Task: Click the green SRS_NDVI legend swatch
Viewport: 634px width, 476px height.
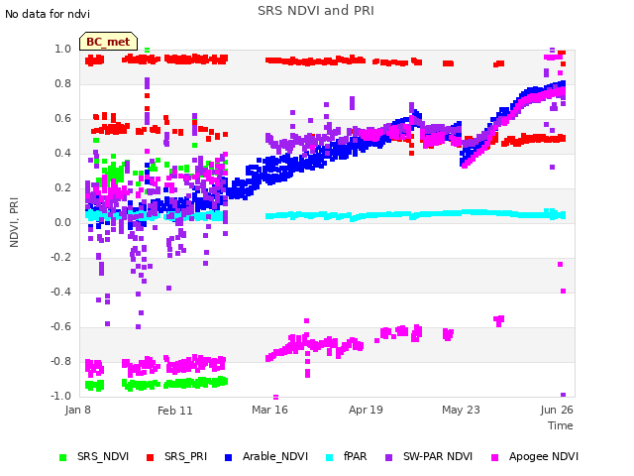Action: (x=62, y=457)
